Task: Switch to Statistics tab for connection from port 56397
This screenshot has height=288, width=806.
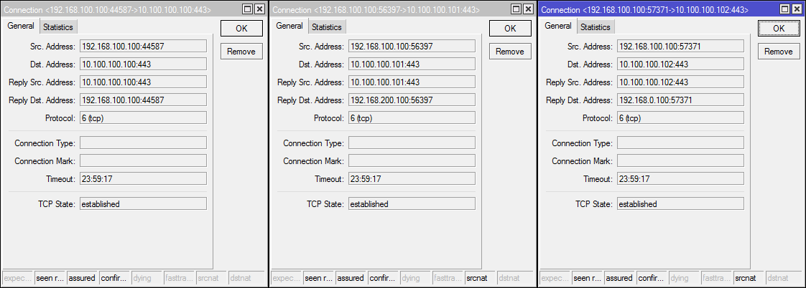Action: coord(326,27)
